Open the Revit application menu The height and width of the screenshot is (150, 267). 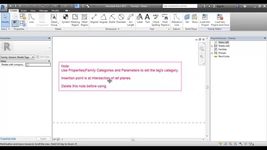point(3,7)
